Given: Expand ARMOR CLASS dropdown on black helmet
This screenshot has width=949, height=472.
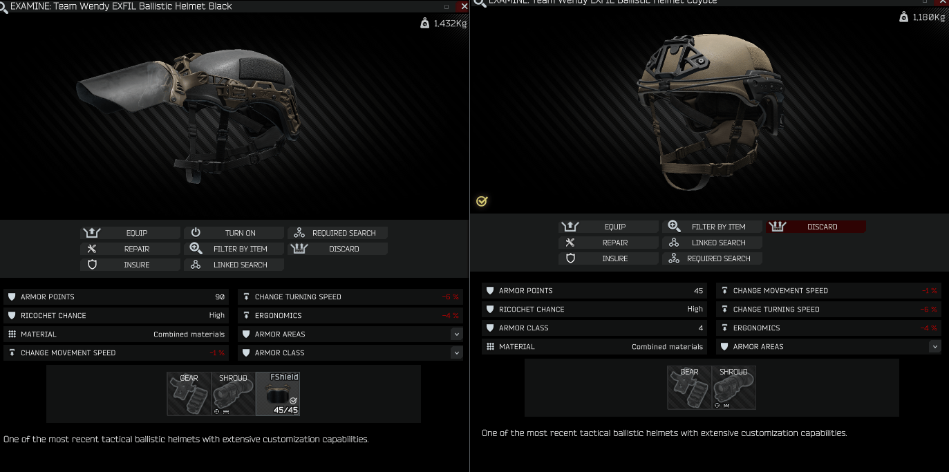Looking at the screenshot, I should click(x=456, y=352).
